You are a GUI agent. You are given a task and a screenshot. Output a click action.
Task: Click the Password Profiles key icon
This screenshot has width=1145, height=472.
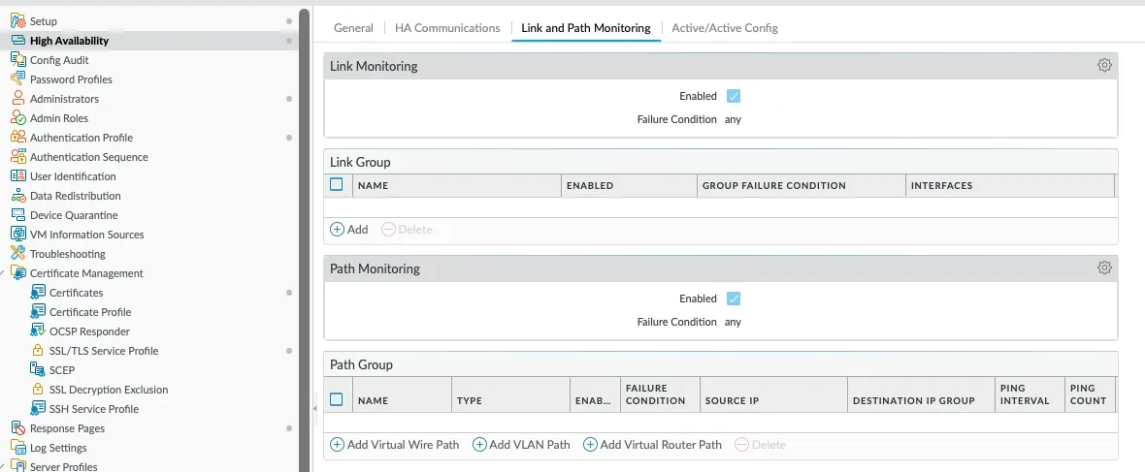click(x=18, y=79)
